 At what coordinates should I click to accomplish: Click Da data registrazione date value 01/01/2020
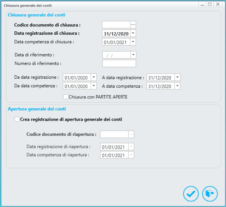pos(76,78)
